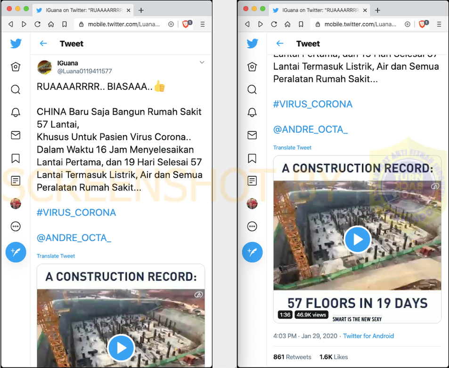Screen dimensions: 449x368
Task: Click browser back button in left window
Action: tap(10, 24)
